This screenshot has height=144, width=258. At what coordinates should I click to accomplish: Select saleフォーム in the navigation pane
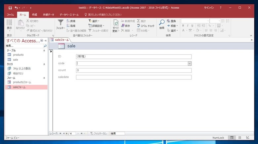[x=26, y=87]
